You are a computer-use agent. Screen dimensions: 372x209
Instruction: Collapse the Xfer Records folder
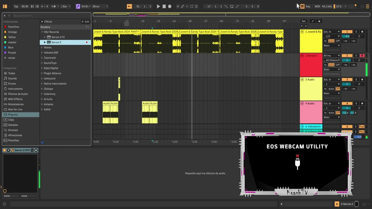(x=42, y=32)
